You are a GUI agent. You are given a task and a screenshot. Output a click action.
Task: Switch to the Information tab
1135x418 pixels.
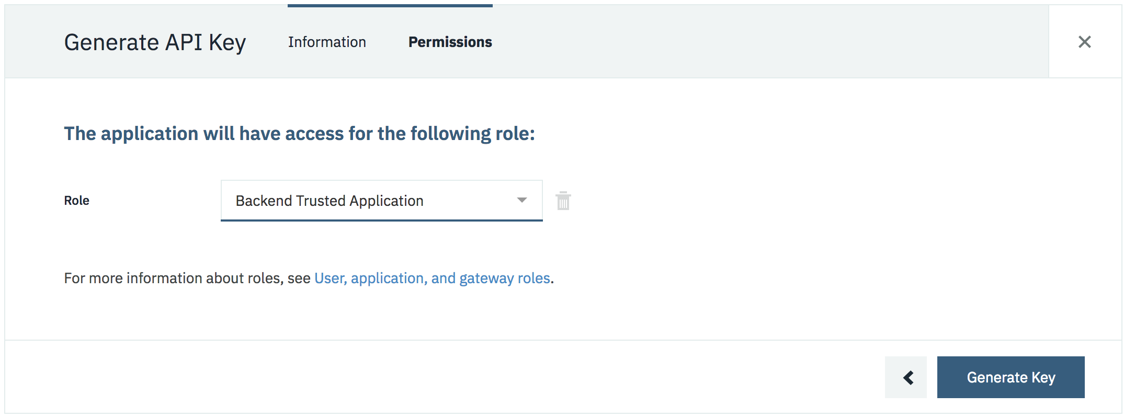click(327, 42)
